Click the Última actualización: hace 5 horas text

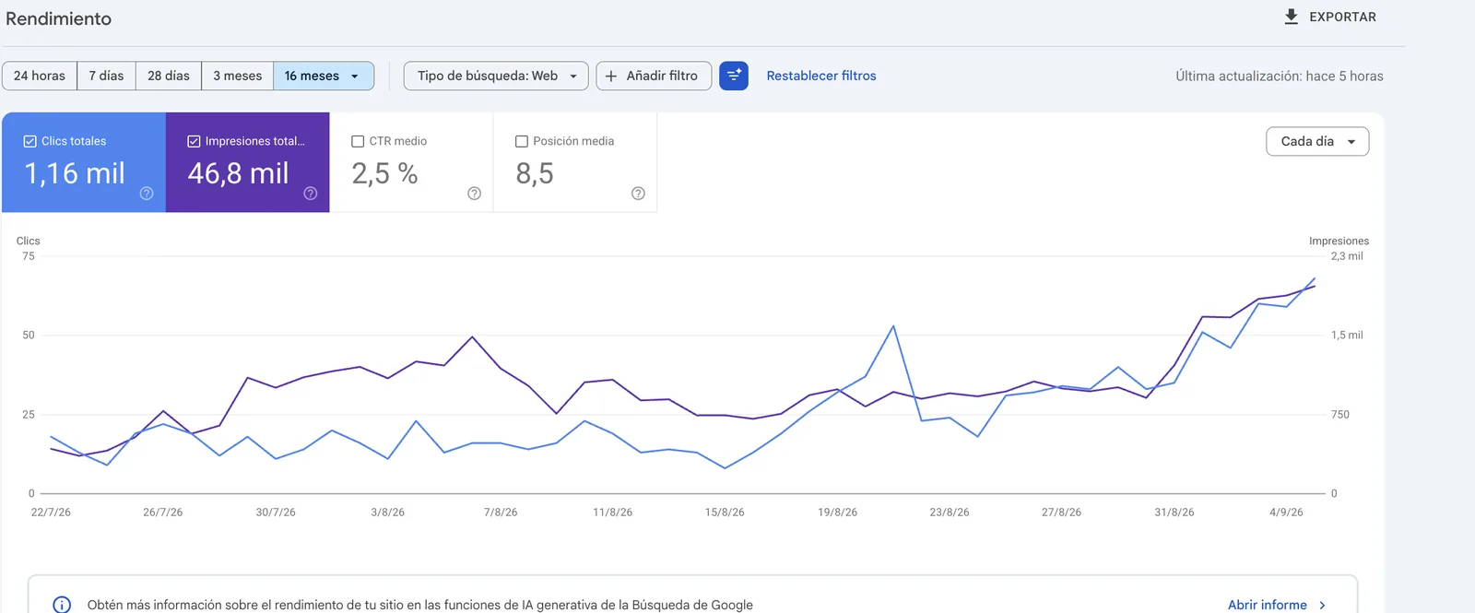coord(1280,76)
